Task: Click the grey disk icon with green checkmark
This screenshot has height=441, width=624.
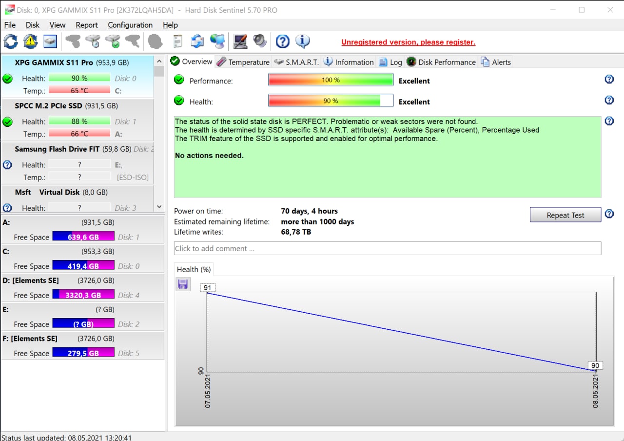Action: coord(113,41)
